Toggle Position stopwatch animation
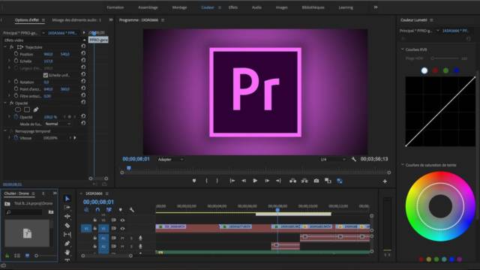480x270 pixels. click(16, 53)
